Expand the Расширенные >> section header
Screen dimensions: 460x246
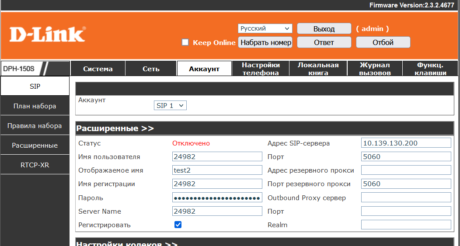click(115, 128)
